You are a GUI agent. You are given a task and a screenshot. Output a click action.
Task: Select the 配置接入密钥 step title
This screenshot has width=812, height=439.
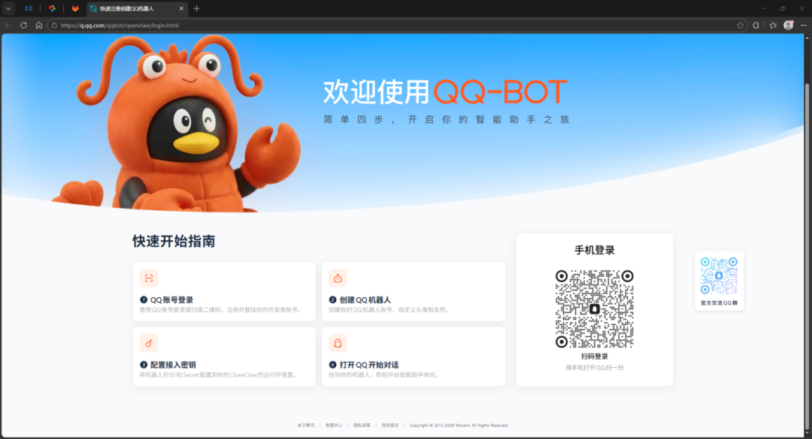coord(173,365)
